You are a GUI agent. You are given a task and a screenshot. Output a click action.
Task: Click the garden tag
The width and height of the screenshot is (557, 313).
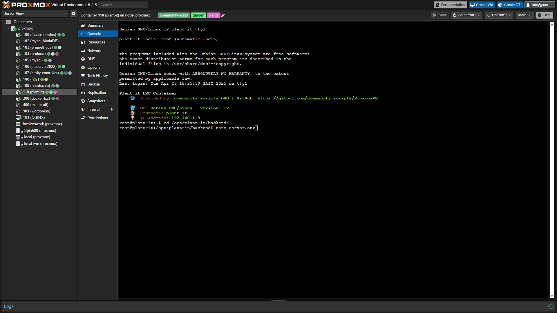(x=198, y=15)
